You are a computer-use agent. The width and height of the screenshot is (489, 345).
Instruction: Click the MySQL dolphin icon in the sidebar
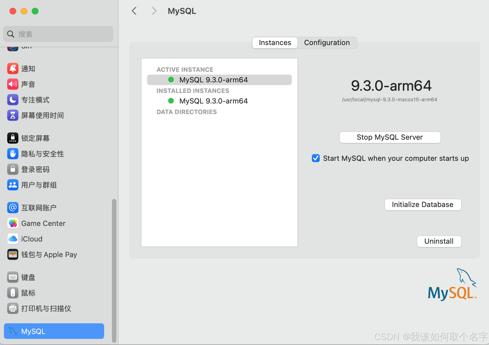coord(13,331)
